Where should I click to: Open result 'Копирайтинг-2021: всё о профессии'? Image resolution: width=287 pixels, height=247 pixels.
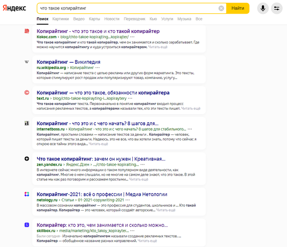tap(102, 194)
